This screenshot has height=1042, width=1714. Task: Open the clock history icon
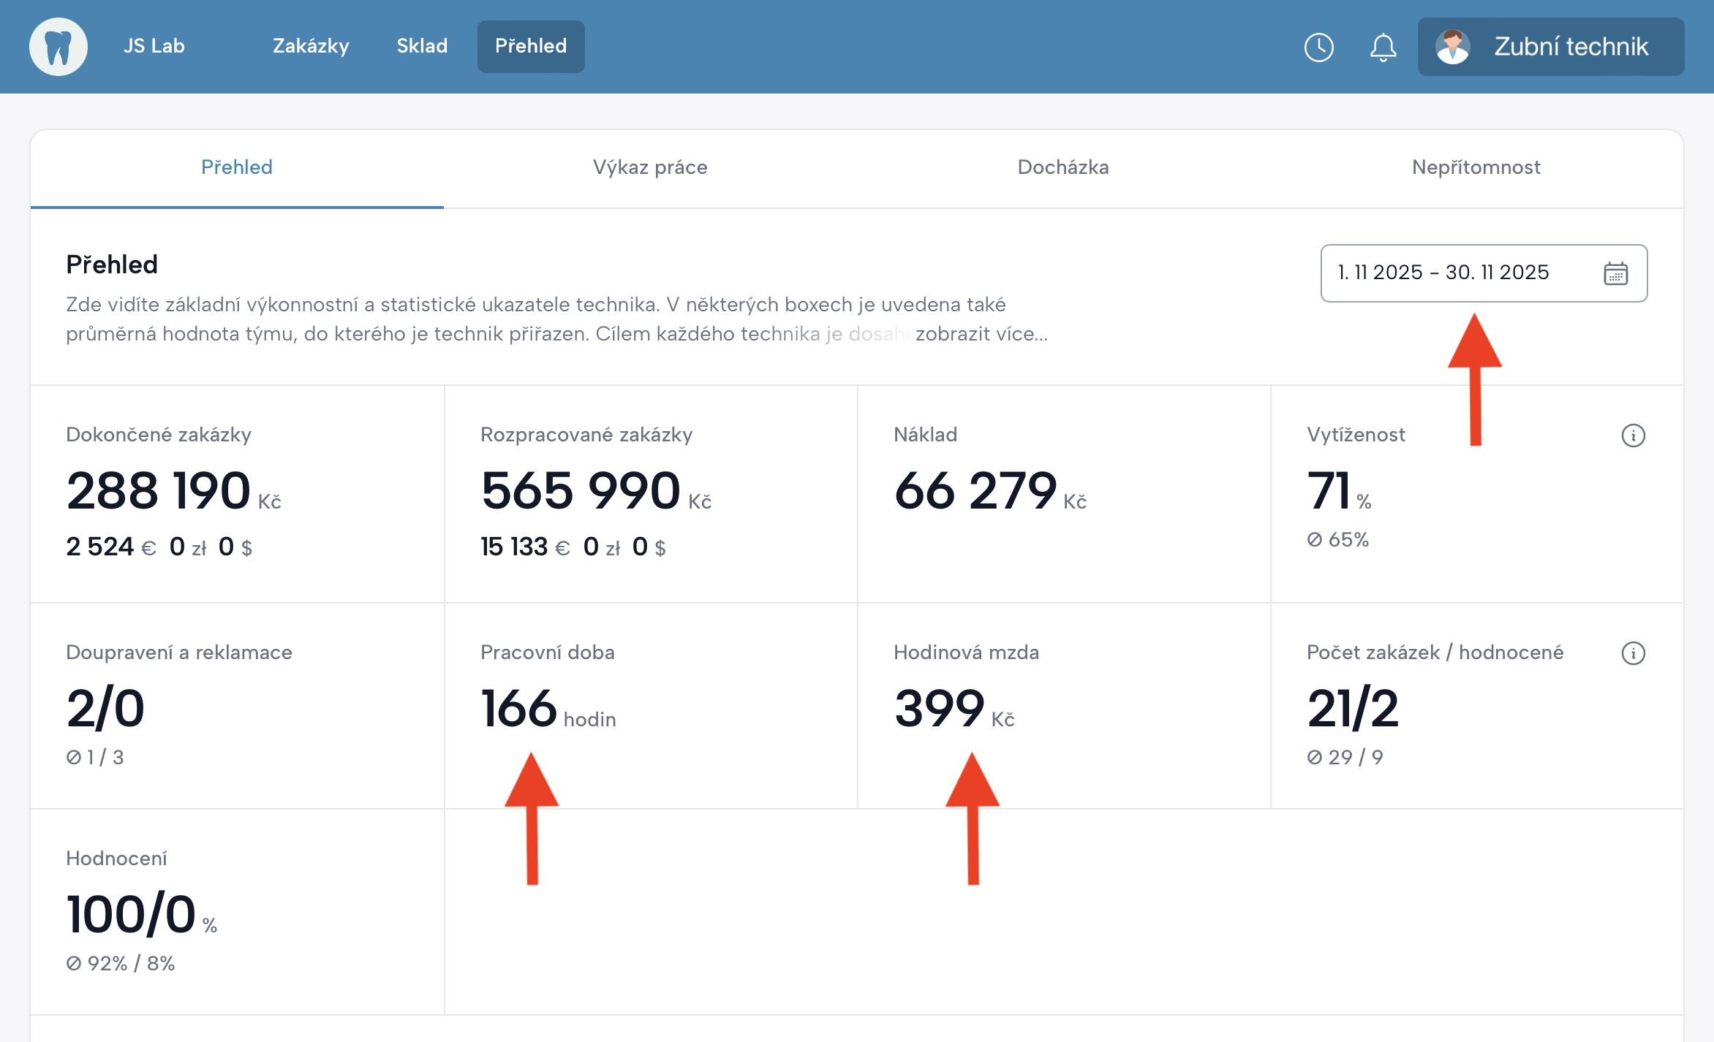[x=1318, y=47]
